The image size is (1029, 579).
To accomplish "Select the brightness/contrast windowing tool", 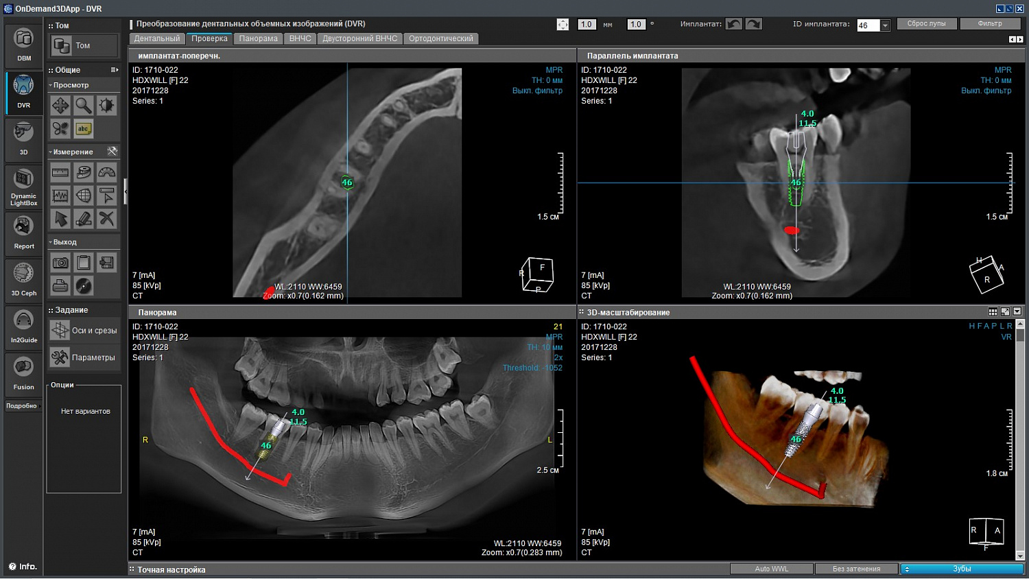I will tap(106, 105).
